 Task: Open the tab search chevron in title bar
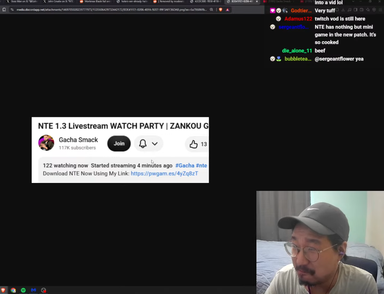tap(353, 2)
